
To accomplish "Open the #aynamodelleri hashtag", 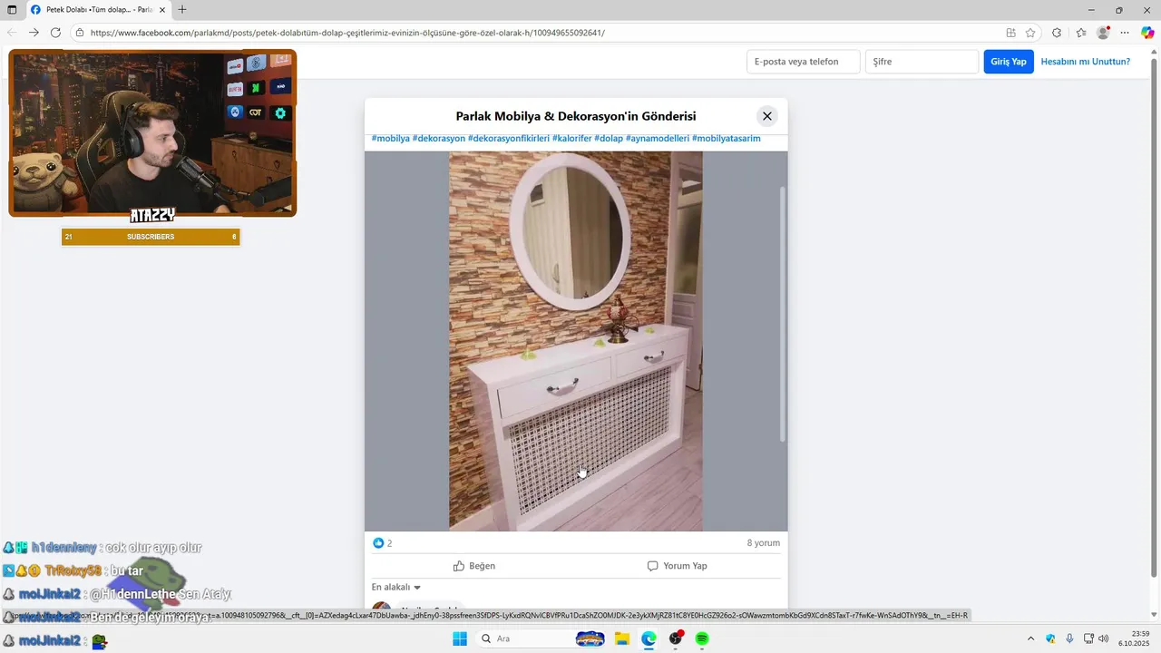I will [x=658, y=139].
